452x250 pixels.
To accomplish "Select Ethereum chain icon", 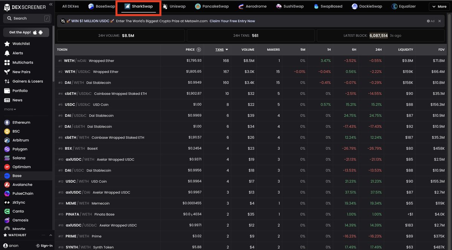I will (7, 123).
